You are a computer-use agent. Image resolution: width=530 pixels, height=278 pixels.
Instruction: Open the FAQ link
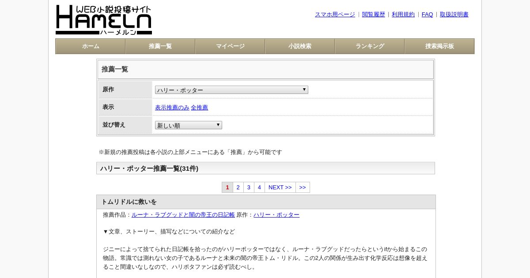[x=427, y=15]
